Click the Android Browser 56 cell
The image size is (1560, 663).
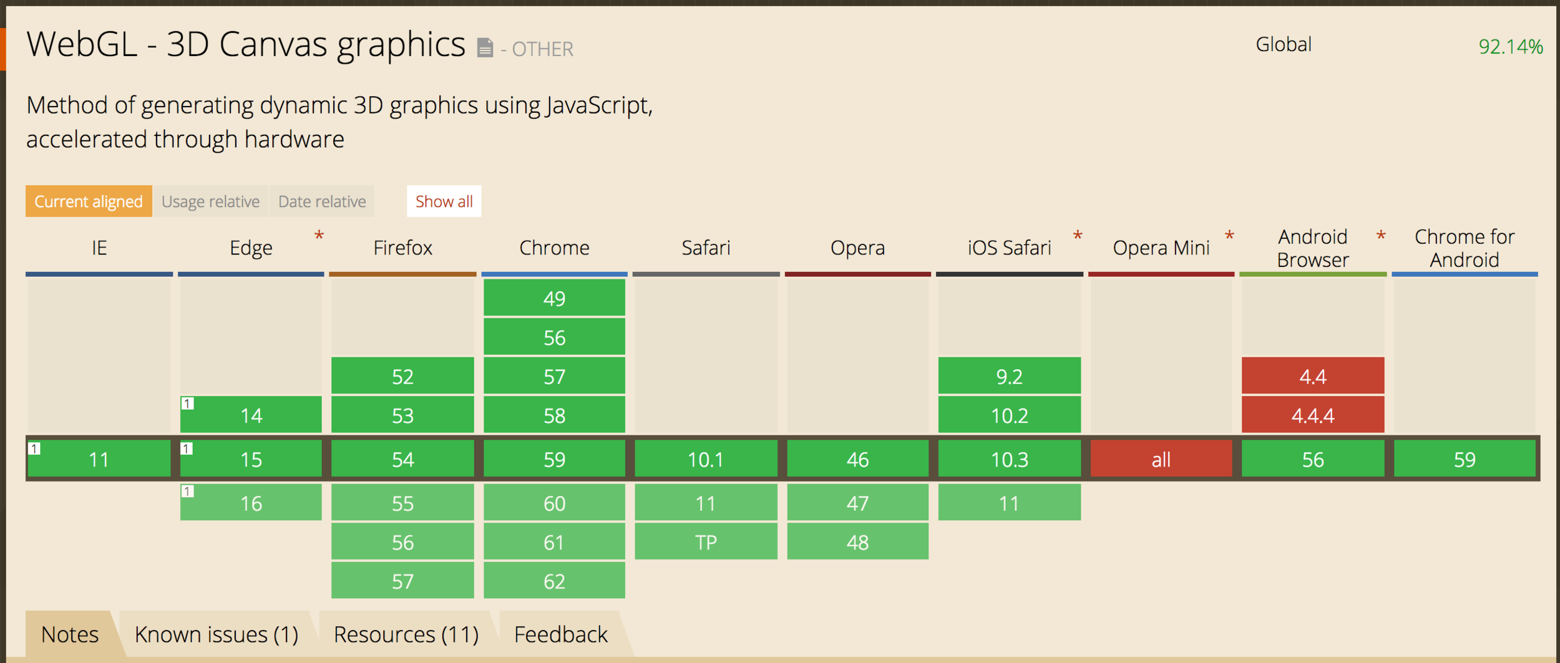pyautogui.click(x=1313, y=459)
